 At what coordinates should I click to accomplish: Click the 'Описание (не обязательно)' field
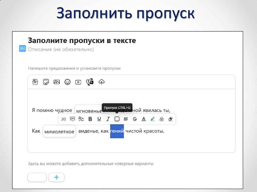(x=61, y=49)
